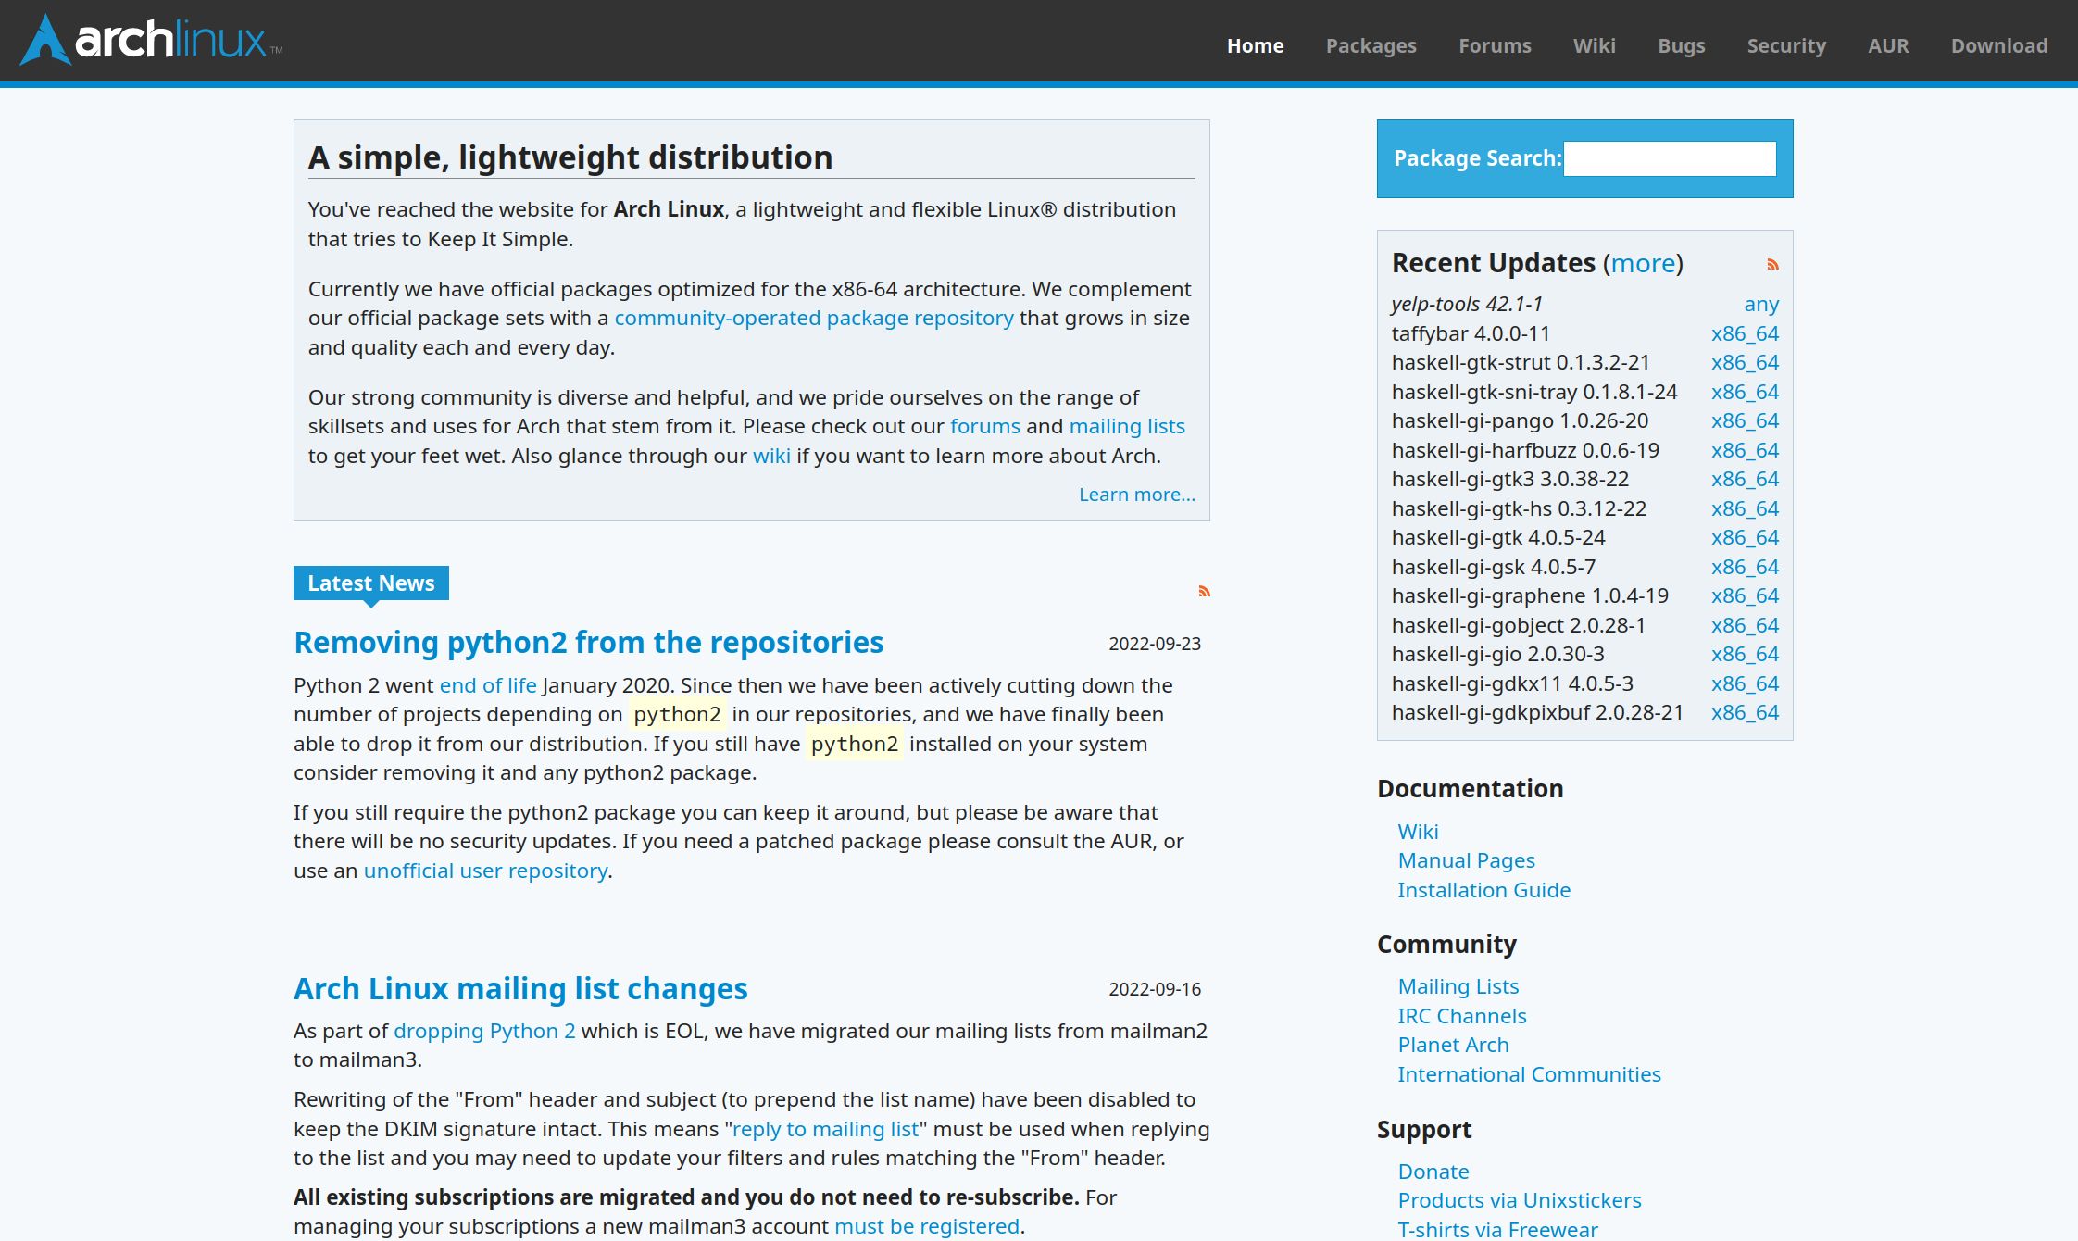Click the Forums navigation tab
The width and height of the screenshot is (2078, 1241).
pyautogui.click(x=1495, y=45)
